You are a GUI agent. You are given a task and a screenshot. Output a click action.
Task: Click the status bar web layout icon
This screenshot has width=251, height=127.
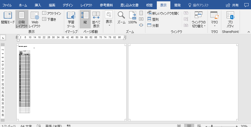199,126
